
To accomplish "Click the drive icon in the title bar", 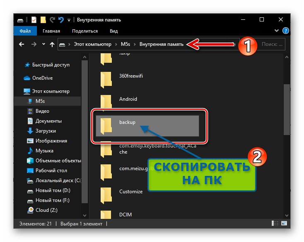I will (x=20, y=20).
